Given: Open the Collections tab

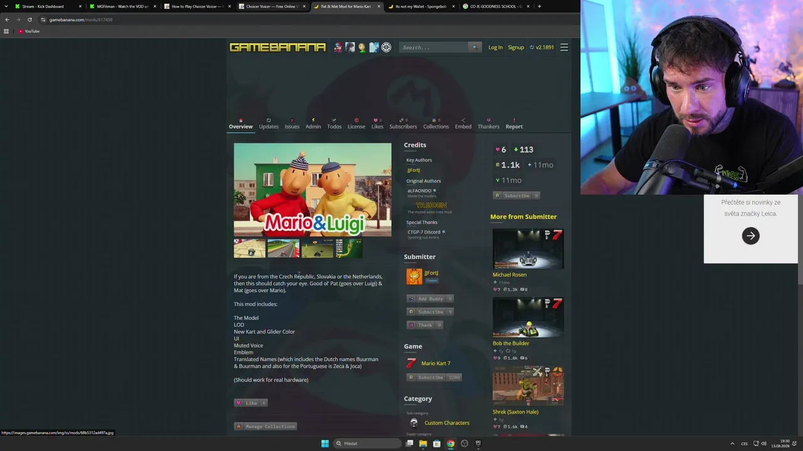Looking at the screenshot, I should 436,123.
